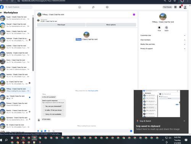Click the send like button in composer
The width and height of the screenshot is (191, 144).
[131, 131]
